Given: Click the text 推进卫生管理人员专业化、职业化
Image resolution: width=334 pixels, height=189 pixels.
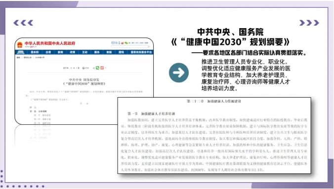Looking at the screenshot, I should pos(245,62).
